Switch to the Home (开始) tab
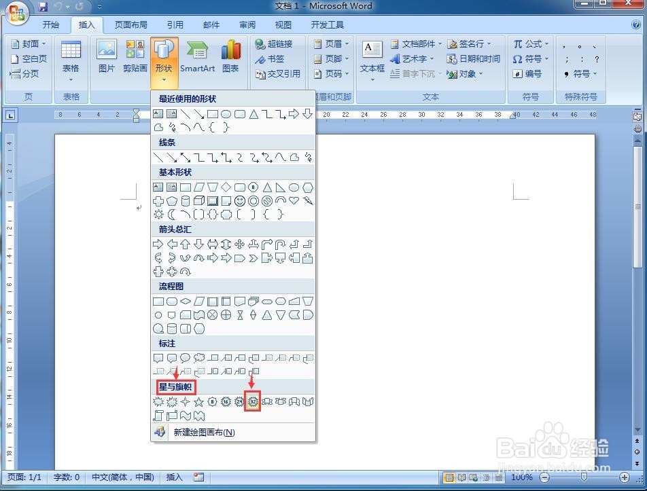 tap(51, 24)
